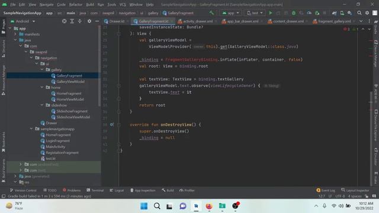Expand the java (generated) folder

pyautogui.click(x=15, y=176)
